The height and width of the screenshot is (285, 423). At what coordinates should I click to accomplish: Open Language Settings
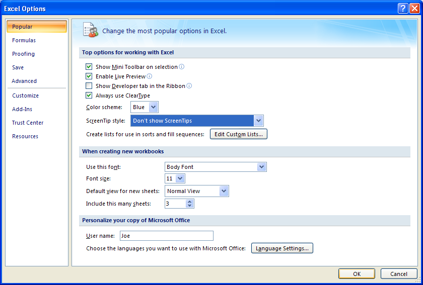(x=282, y=248)
